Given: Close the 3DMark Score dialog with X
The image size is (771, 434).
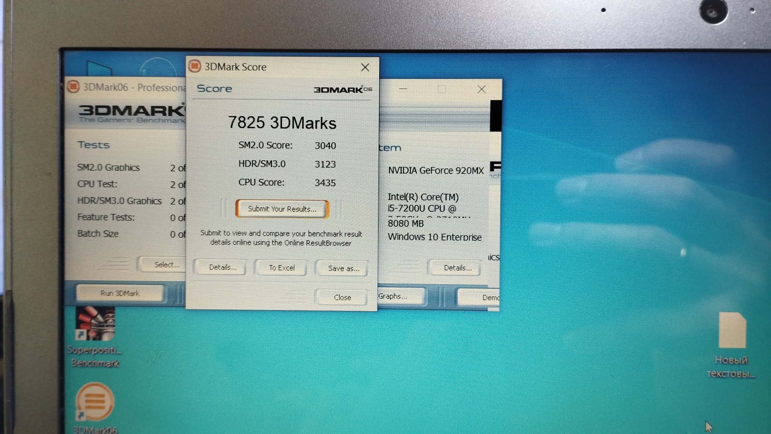Looking at the screenshot, I should [x=365, y=67].
